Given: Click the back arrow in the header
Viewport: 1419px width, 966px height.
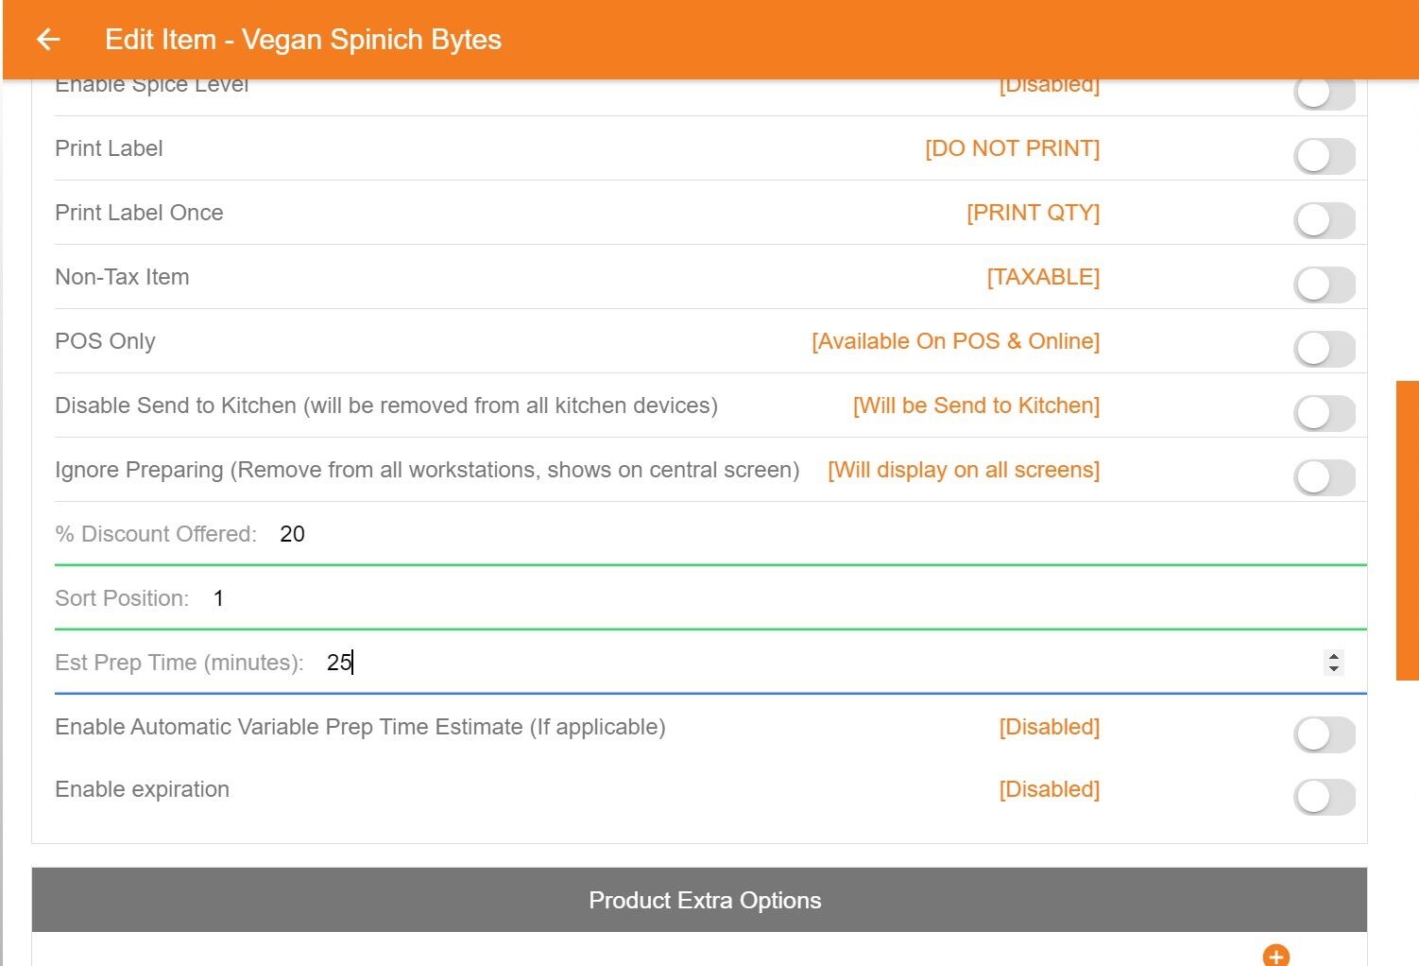Looking at the screenshot, I should (x=48, y=40).
